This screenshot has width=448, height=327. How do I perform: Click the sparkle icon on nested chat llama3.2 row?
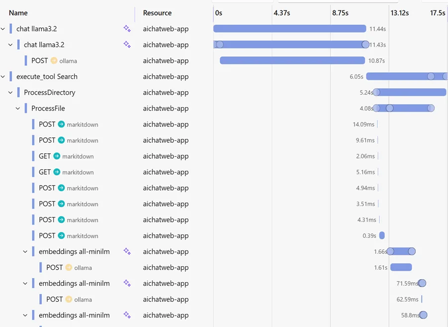[127, 45]
